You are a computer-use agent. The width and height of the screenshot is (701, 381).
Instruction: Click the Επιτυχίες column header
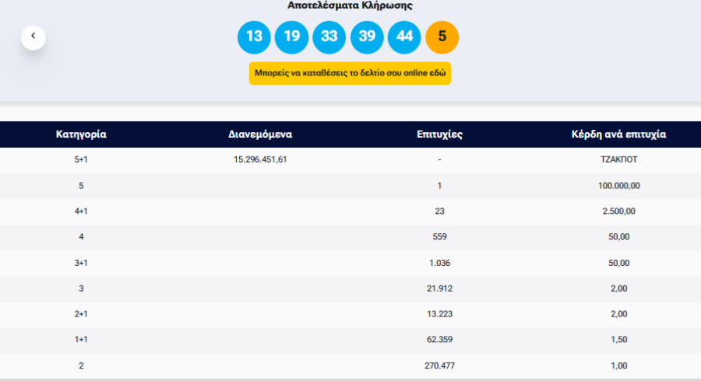pyautogui.click(x=440, y=135)
